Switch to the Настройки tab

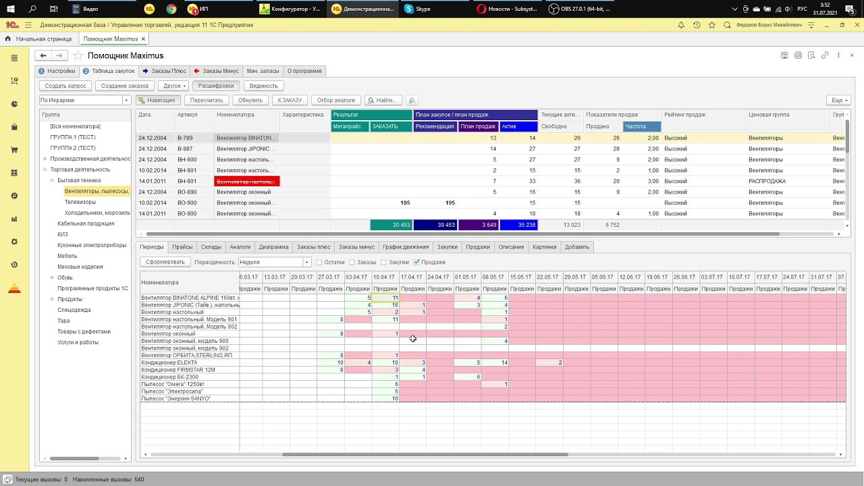click(x=57, y=71)
